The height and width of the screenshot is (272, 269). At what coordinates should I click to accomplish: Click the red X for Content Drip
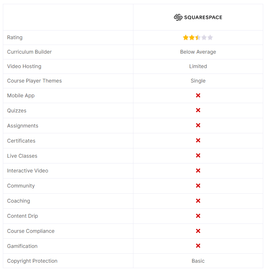[x=198, y=216]
